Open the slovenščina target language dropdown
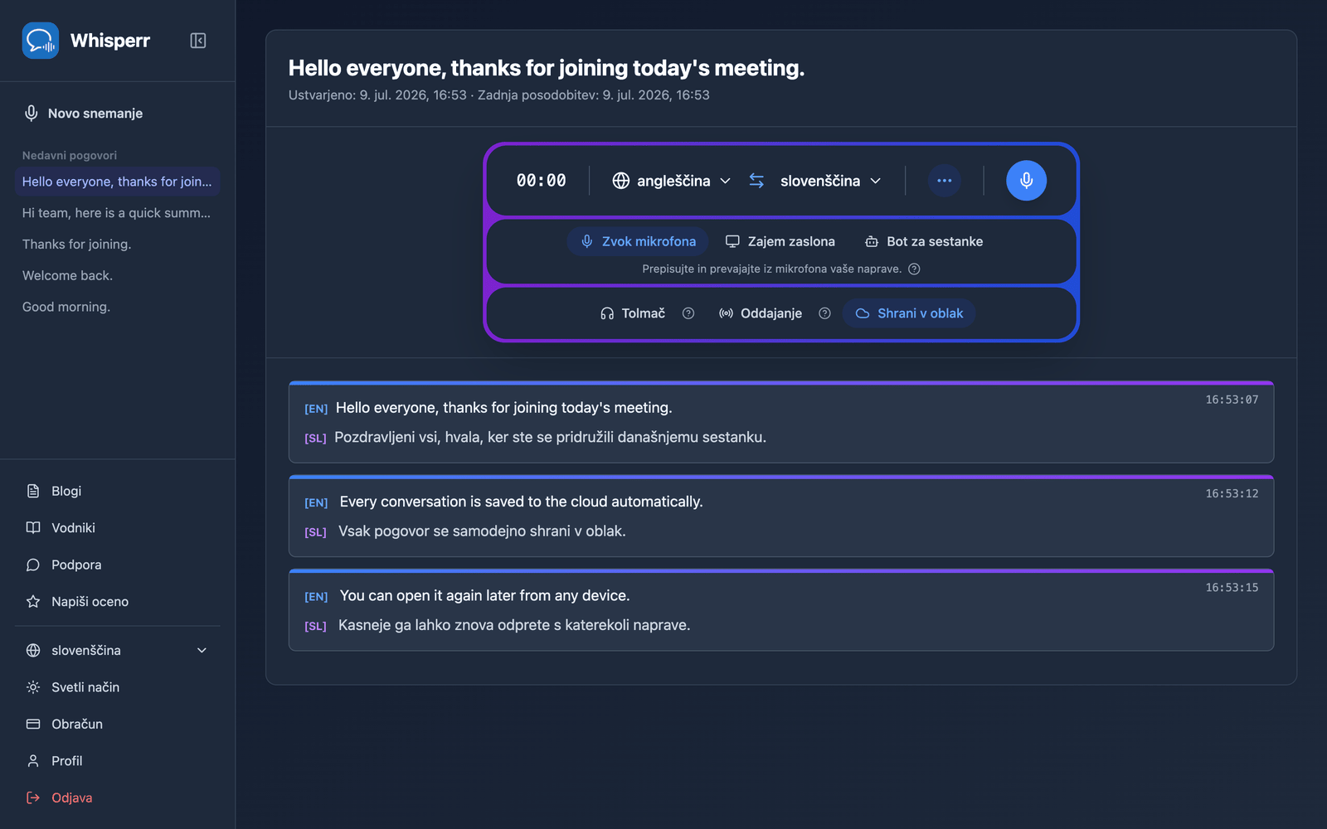This screenshot has height=829, width=1327. [x=830, y=181]
